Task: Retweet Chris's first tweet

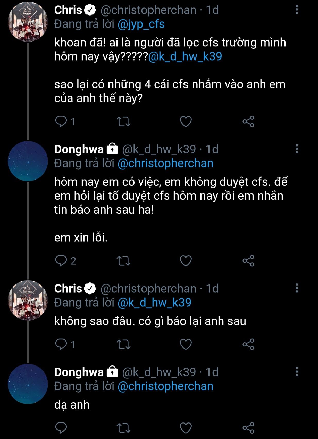Action: [124, 121]
